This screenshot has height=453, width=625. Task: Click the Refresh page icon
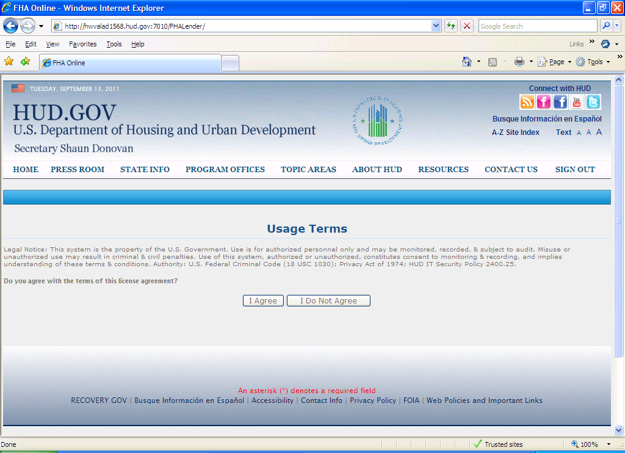(451, 26)
